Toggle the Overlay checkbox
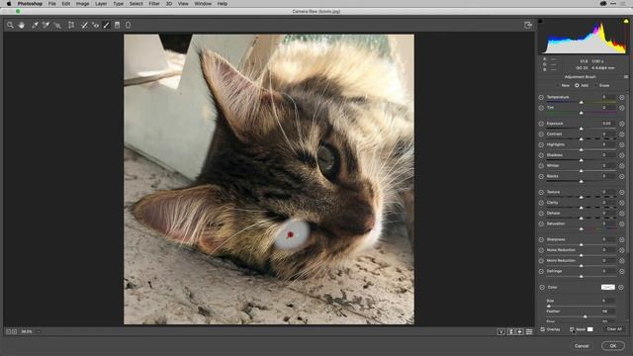633x356 pixels. (543, 329)
